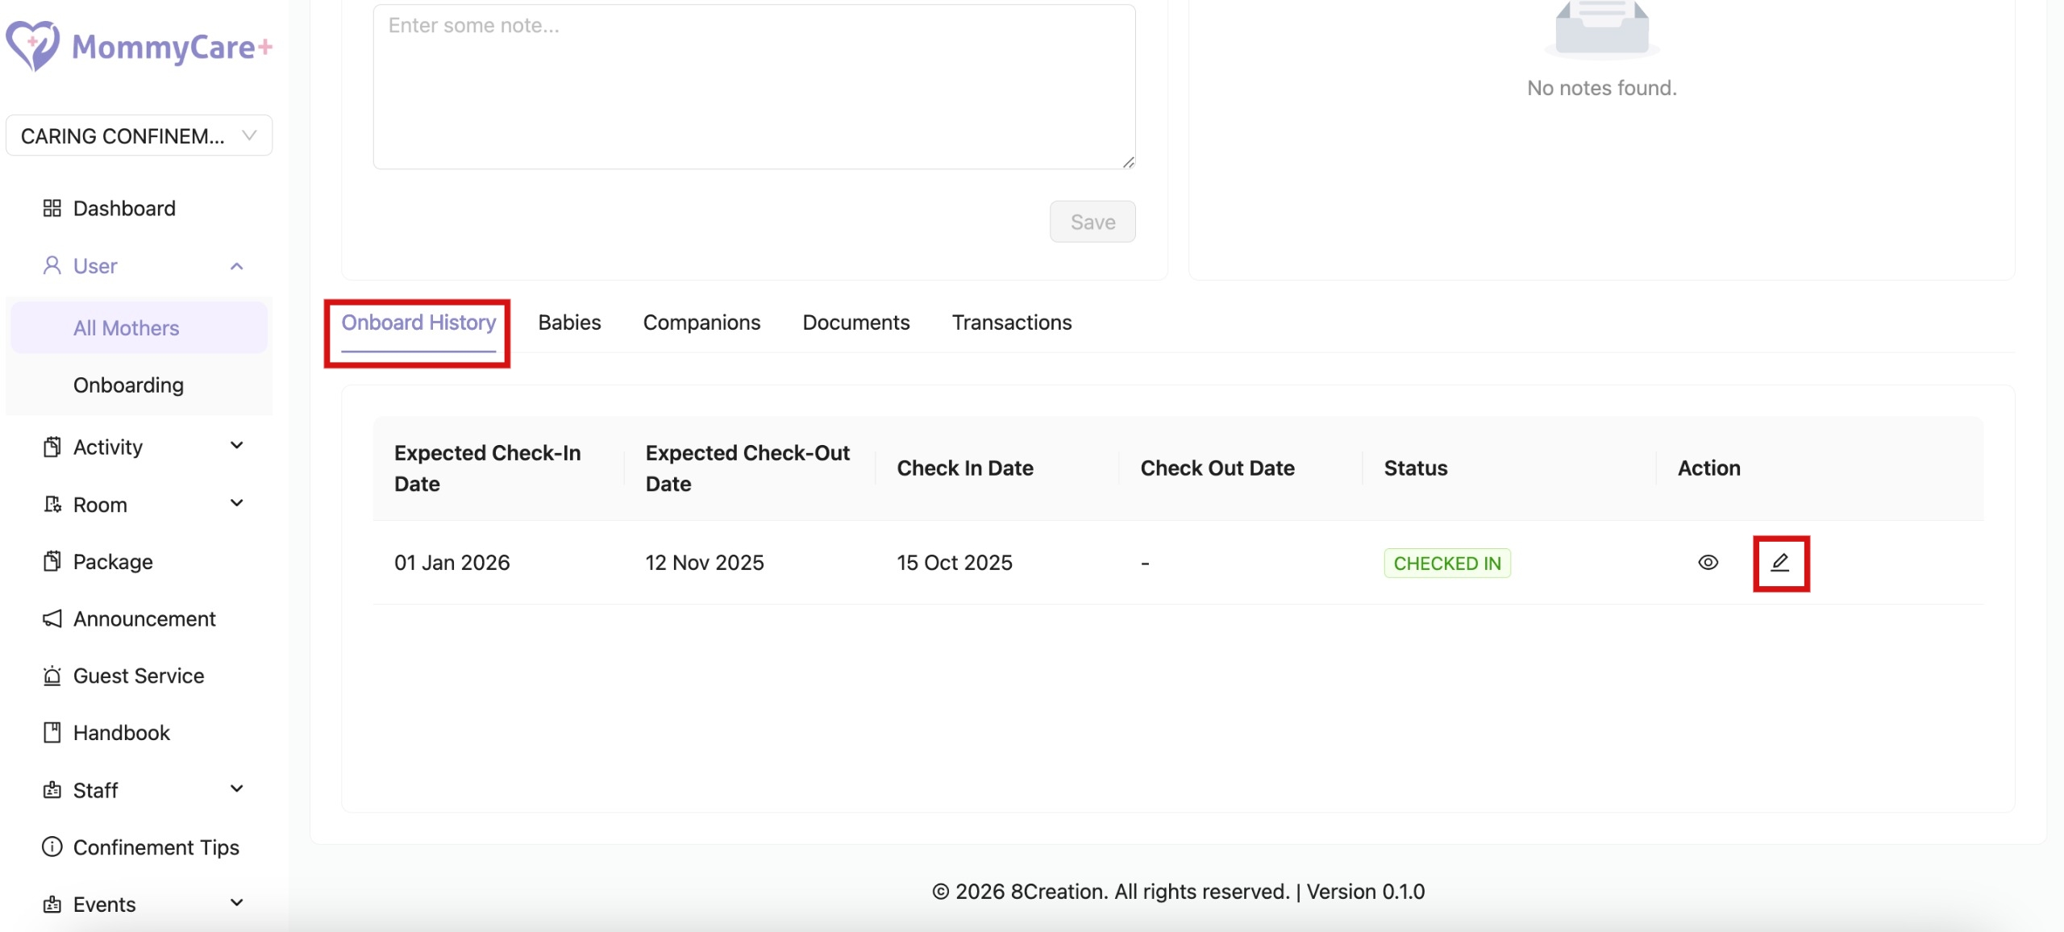
Task: Click the Announcement megaphone icon
Action: click(x=52, y=618)
